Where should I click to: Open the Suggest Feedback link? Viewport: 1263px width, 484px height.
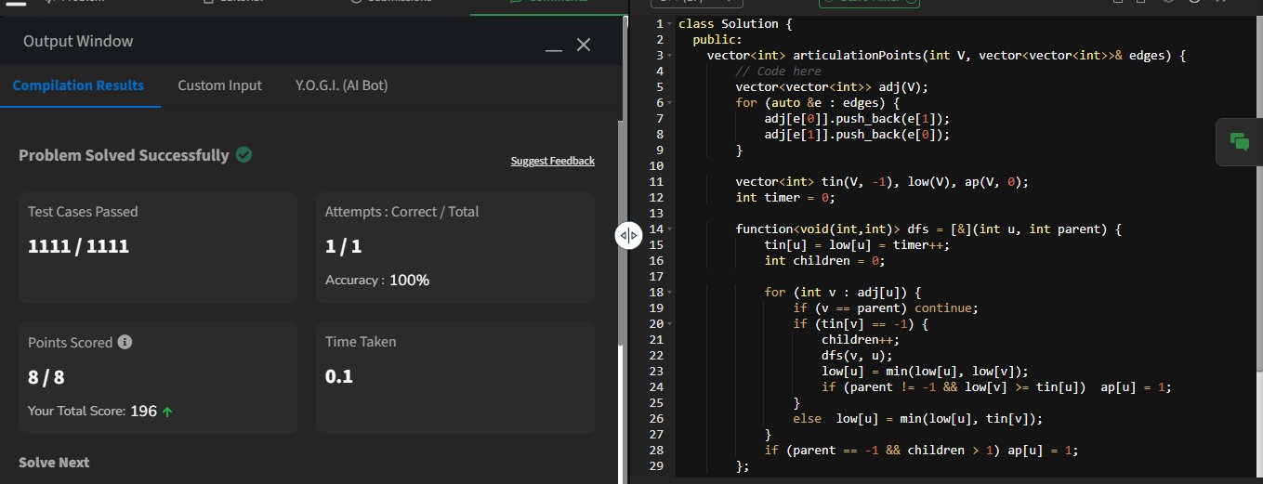point(552,161)
